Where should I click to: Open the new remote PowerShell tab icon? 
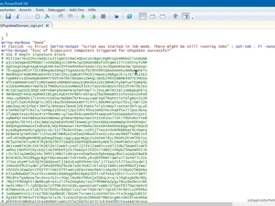[117, 17]
